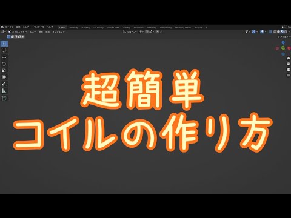This screenshot has height=218, width=291.
Task: Open the Object Mode dropdown
Action: [x=18, y=31]
